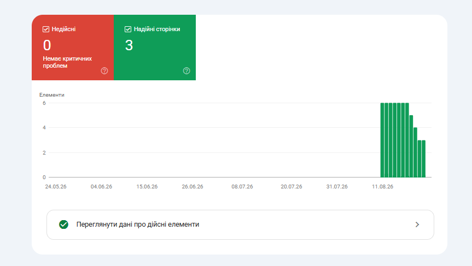This screenshot has width=472, height=266.
Task: Click the Елементи axis title
Action: [x=52, y=95]
